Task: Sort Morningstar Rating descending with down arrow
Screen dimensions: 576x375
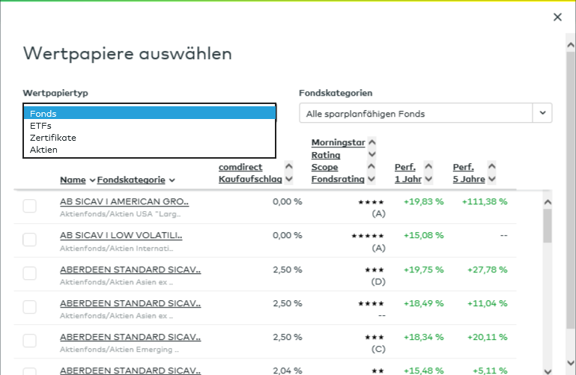Action: [x=372, y=154]
